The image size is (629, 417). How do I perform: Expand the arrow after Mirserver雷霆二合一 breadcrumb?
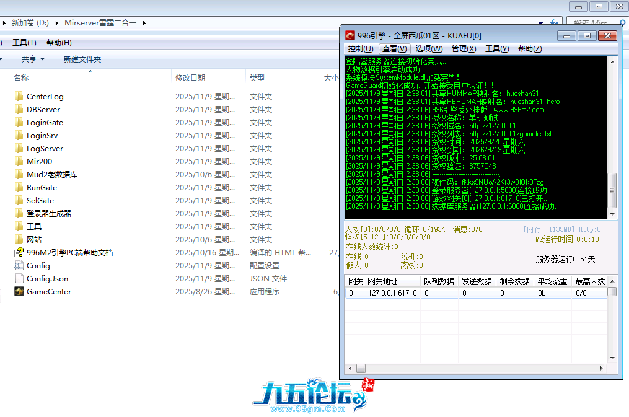pos(144,23)
